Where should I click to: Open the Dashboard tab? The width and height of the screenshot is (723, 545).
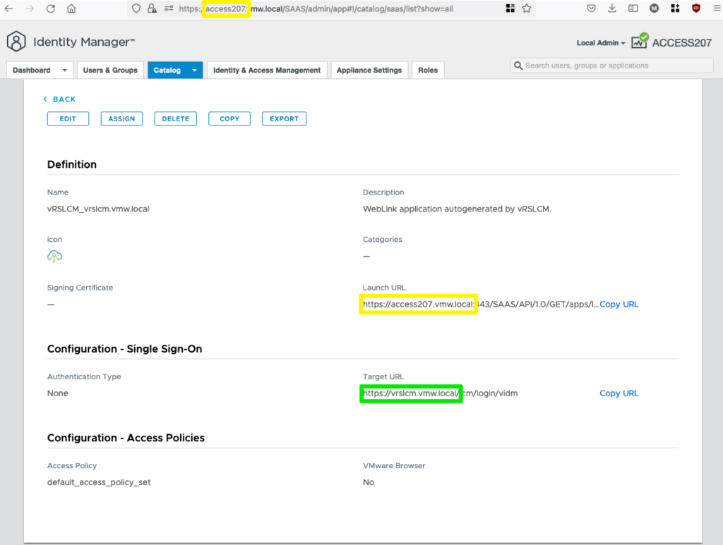click(x=32, y=70)
